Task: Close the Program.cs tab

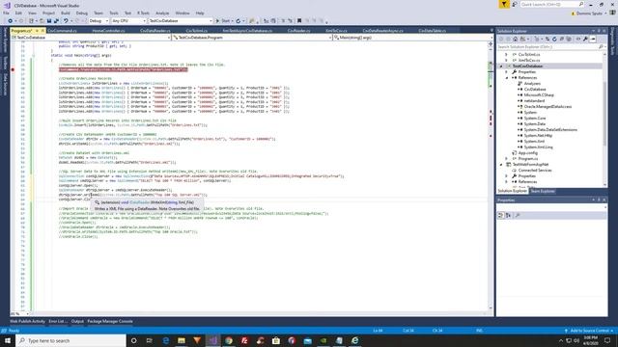Action: 42,31
